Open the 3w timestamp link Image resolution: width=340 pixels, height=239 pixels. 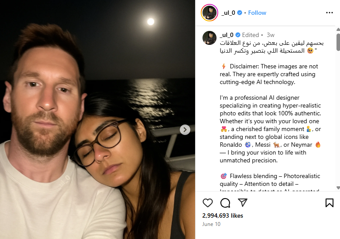click(271, 35)
